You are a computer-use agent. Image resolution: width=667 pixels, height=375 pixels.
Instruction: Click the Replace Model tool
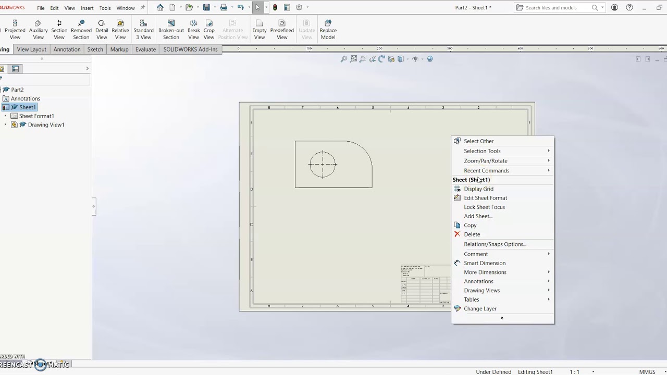click(x=328, y=30)
